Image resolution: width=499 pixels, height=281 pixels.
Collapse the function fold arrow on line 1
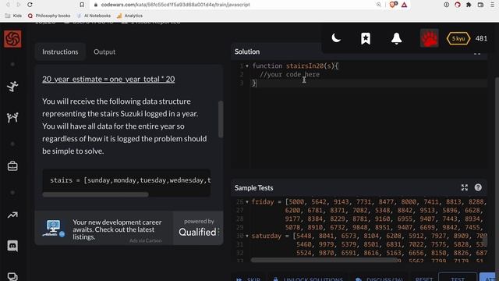tap(247, 66)
